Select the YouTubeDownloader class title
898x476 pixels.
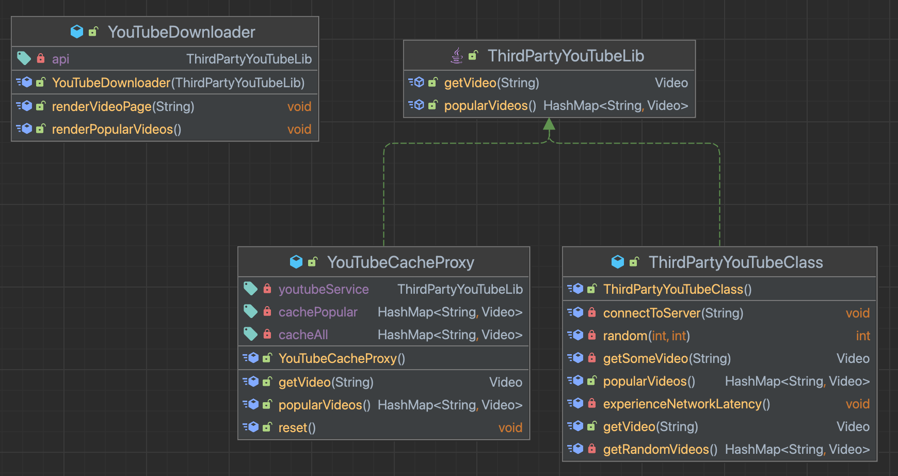tap(182, 32)
